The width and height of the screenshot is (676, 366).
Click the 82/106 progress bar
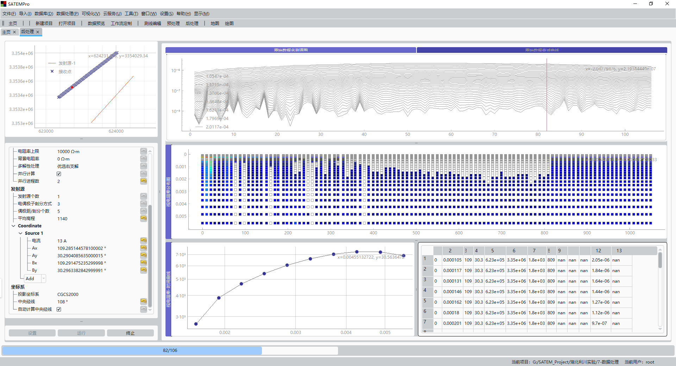[x=170, y=351]
